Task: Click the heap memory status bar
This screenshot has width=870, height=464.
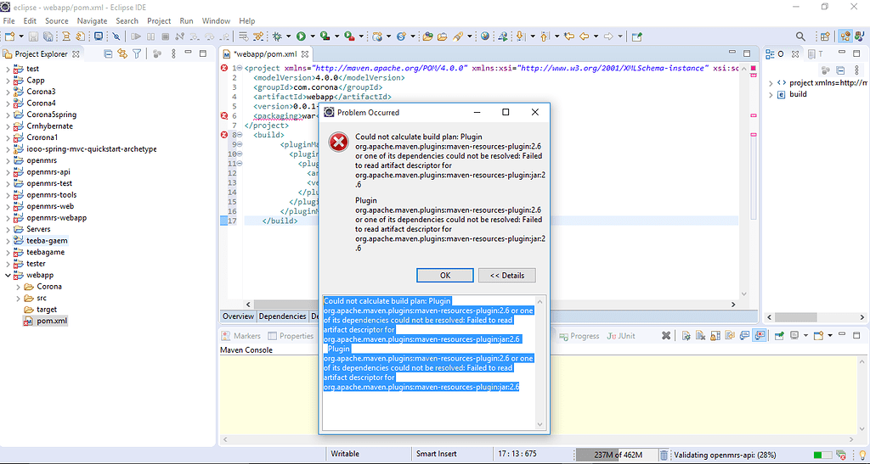Action: click(x=617, y=455)
